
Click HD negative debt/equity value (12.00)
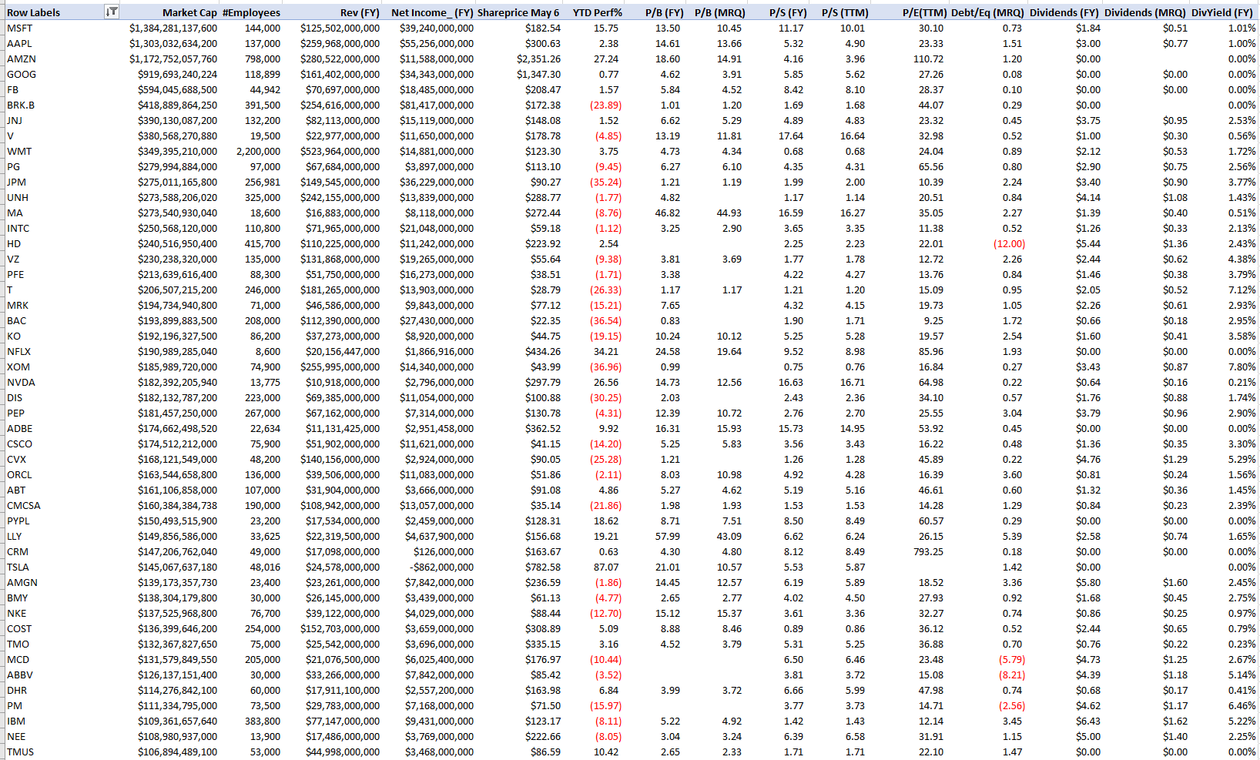(1009, 243)
